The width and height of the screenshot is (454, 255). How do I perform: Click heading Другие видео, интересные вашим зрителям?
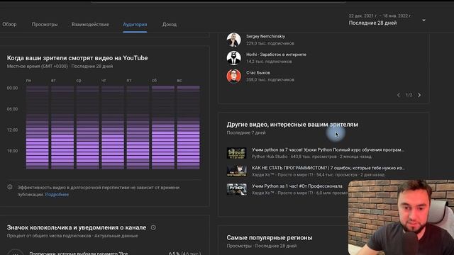[x=292, y=125]
